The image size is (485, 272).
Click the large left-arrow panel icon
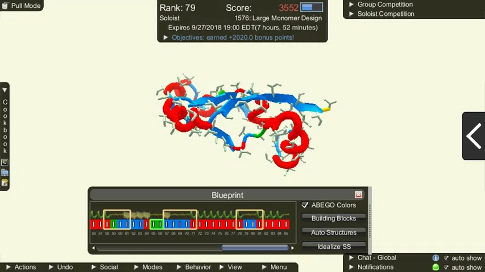coord(474,136)
